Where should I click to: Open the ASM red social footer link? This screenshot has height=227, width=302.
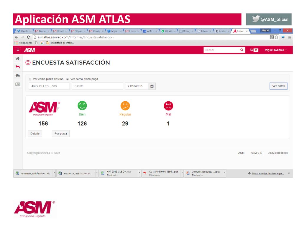(278, 153)
